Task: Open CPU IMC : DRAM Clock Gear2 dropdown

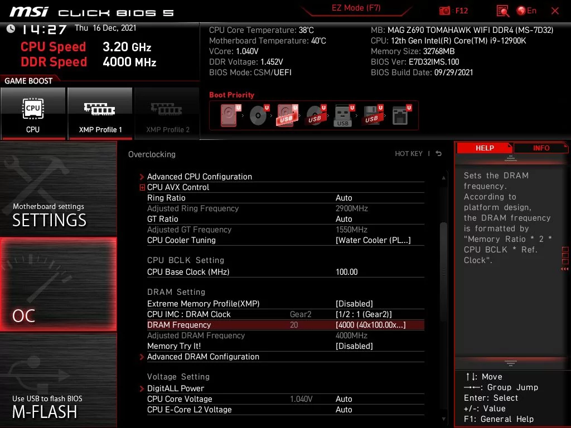Action: point(364,314)
